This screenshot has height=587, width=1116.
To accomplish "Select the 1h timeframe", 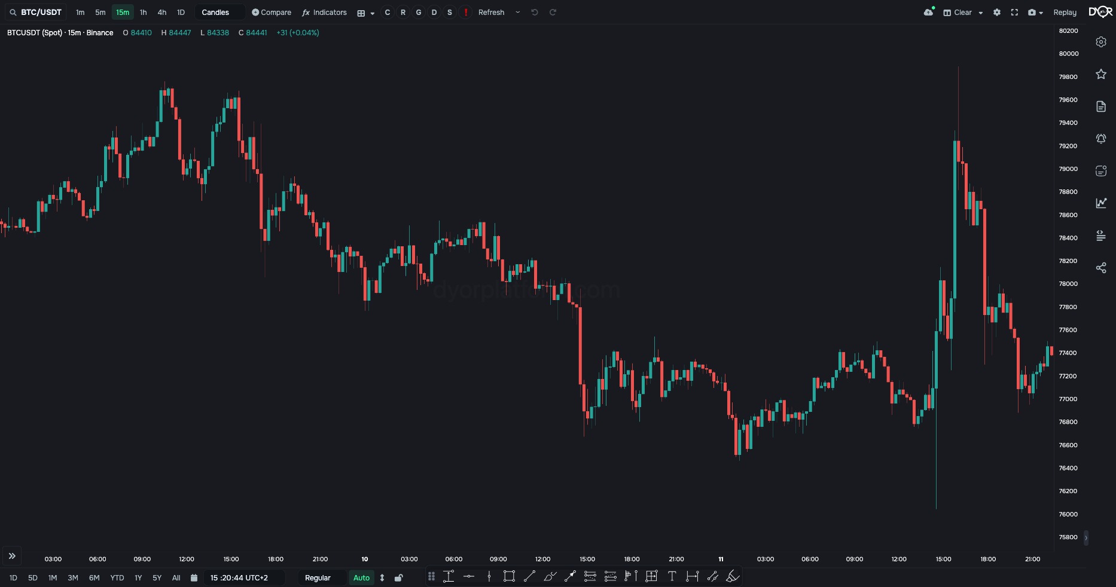I will click(144, 12).
